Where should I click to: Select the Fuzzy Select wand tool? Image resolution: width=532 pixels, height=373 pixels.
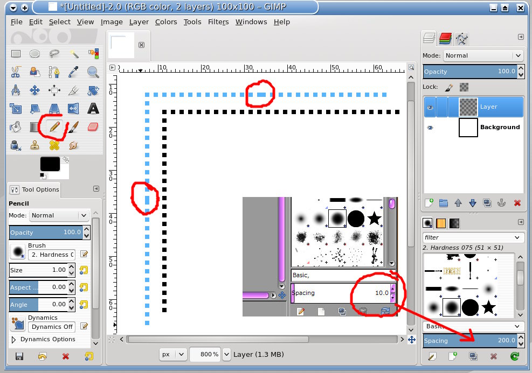(x=74, y=53)
